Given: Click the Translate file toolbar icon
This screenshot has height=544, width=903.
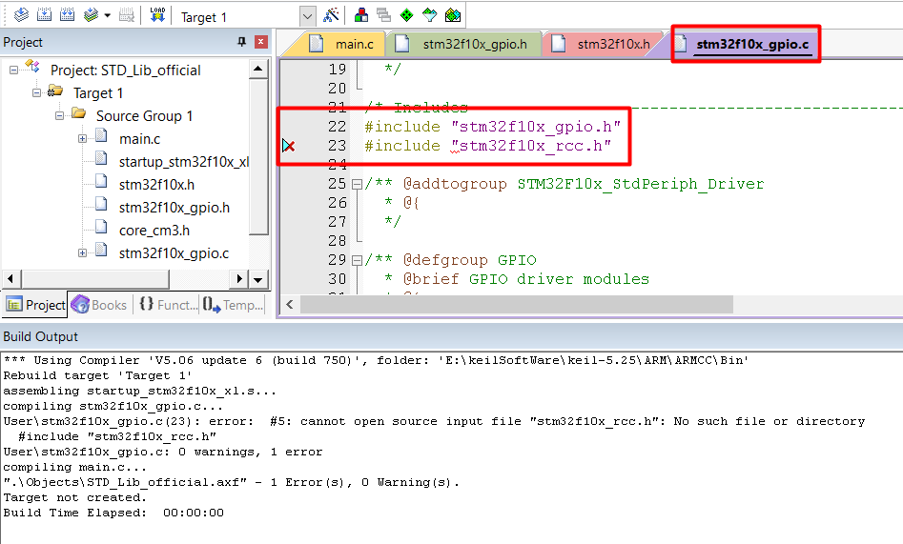Looking at the screenshot, I should click(x=21, y=15).
